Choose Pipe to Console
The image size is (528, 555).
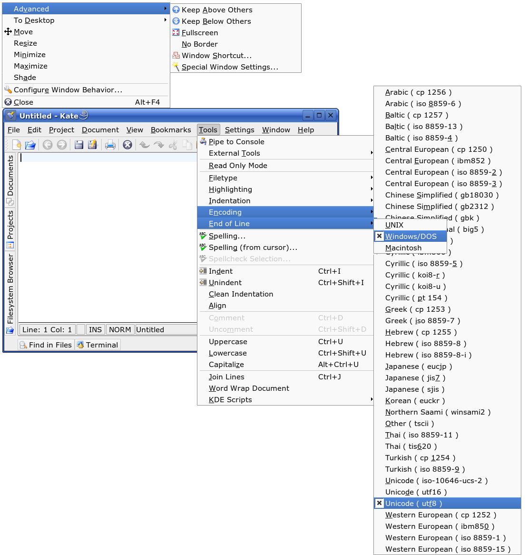click(x=285, y=141)
